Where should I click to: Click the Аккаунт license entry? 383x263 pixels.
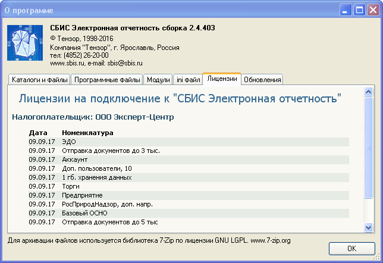pos(189,159)
